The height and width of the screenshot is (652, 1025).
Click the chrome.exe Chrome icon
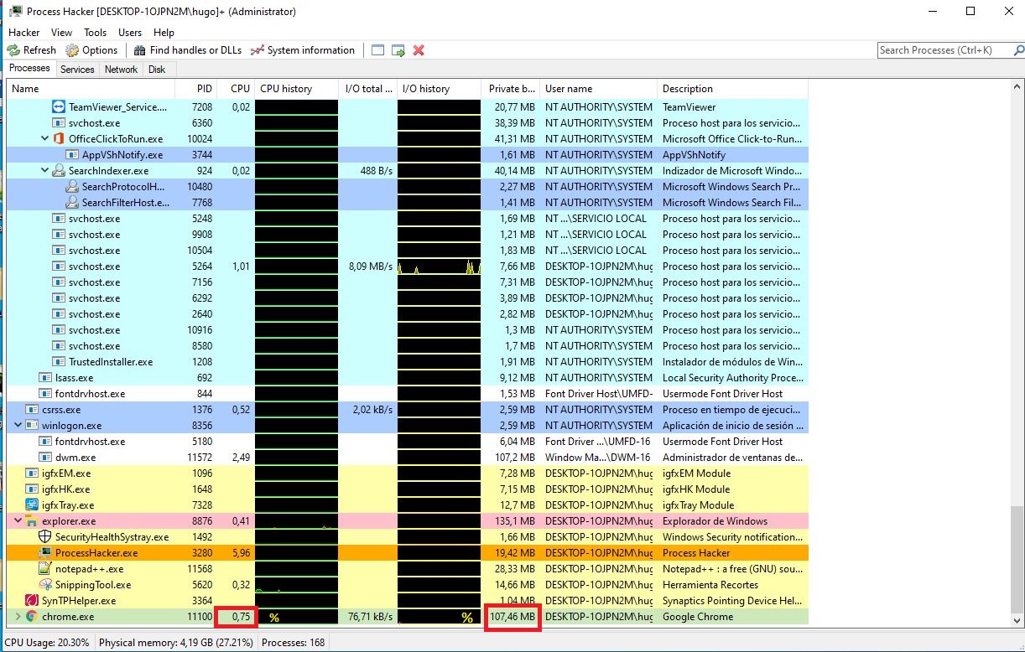pyautogui.click(x=32, y=617)
